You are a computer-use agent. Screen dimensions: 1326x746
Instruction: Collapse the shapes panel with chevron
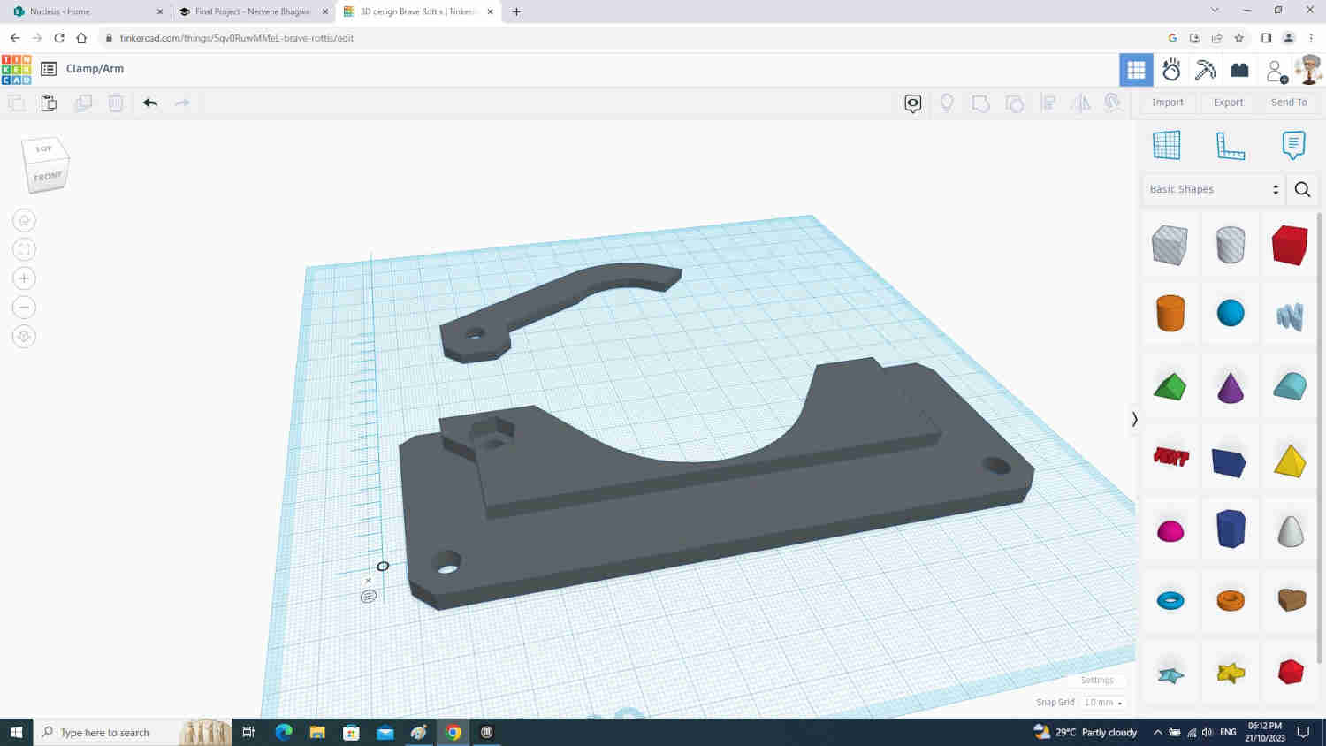pyautogui.click(x=1134, y=419)
